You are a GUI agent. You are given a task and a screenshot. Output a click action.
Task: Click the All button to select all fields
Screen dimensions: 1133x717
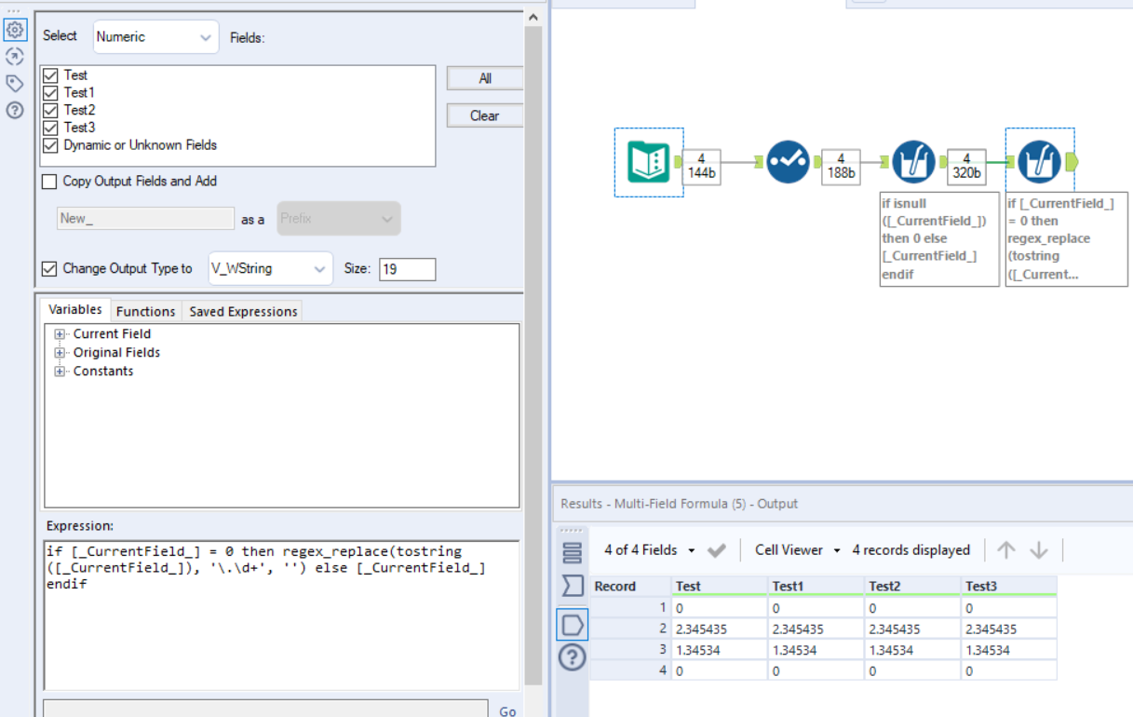[x=484, y=78]
